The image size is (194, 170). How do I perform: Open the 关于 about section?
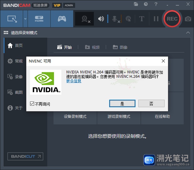point(15,108)
